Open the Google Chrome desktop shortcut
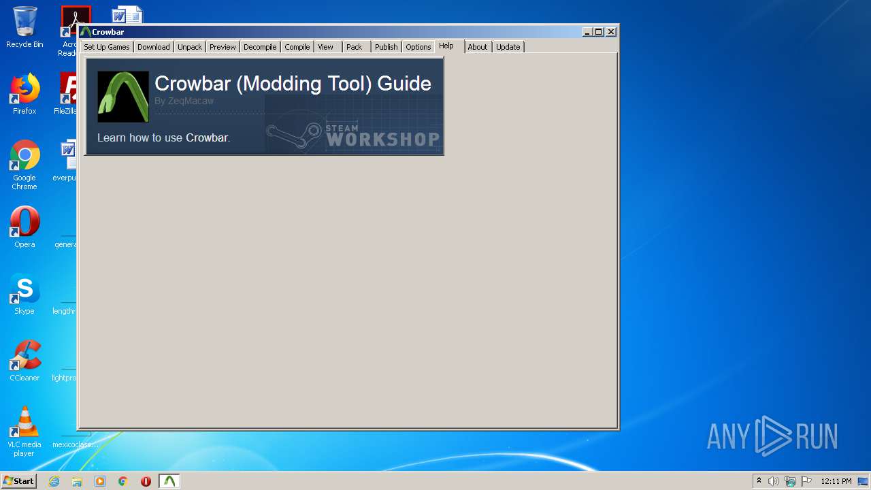The height and width of the screenshot is (490, 871). [x=24, y=165]
